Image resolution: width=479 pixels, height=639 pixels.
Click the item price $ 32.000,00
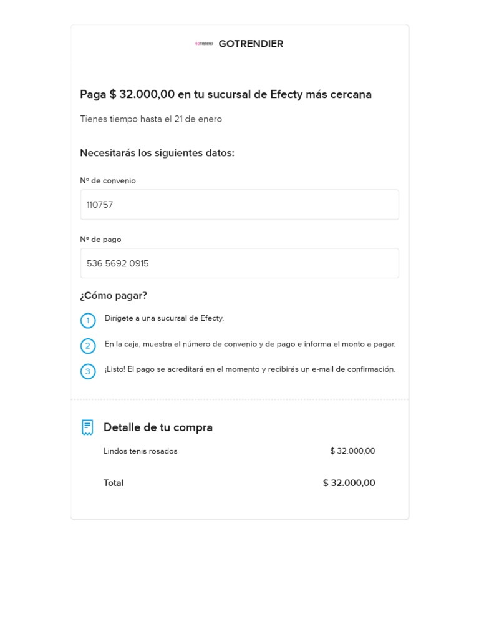click(x=353, y=451)
